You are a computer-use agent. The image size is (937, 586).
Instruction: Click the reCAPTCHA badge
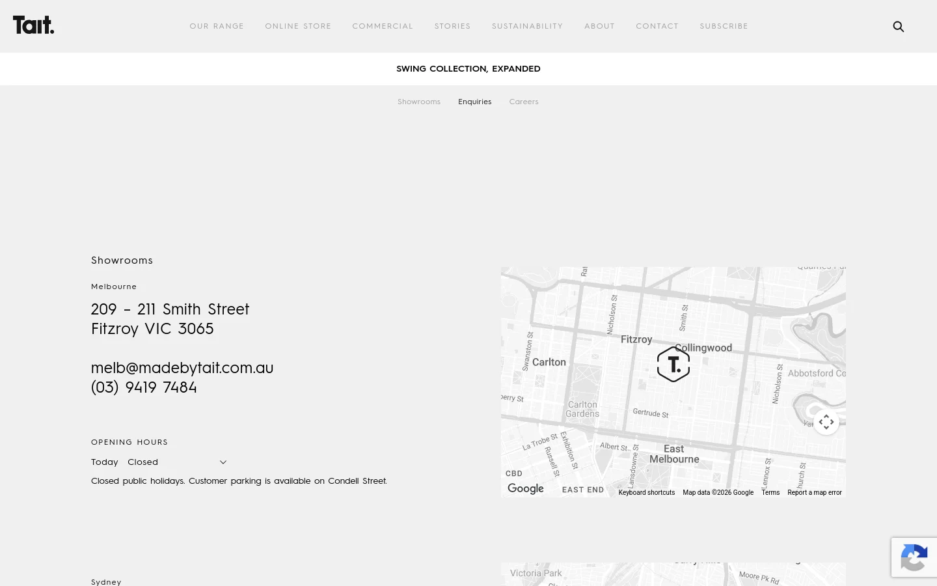914,557
